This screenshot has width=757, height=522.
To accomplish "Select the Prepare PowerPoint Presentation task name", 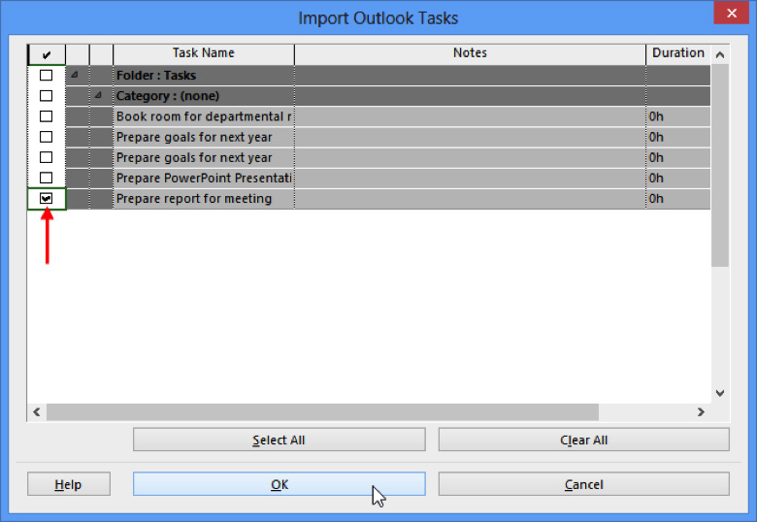I will (204, 178).
